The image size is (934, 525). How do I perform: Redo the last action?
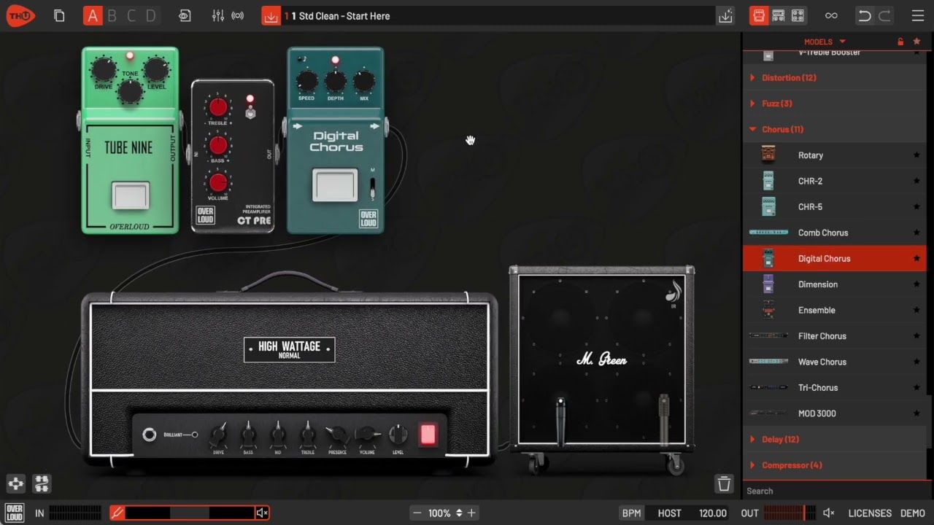tap(884, 16)
